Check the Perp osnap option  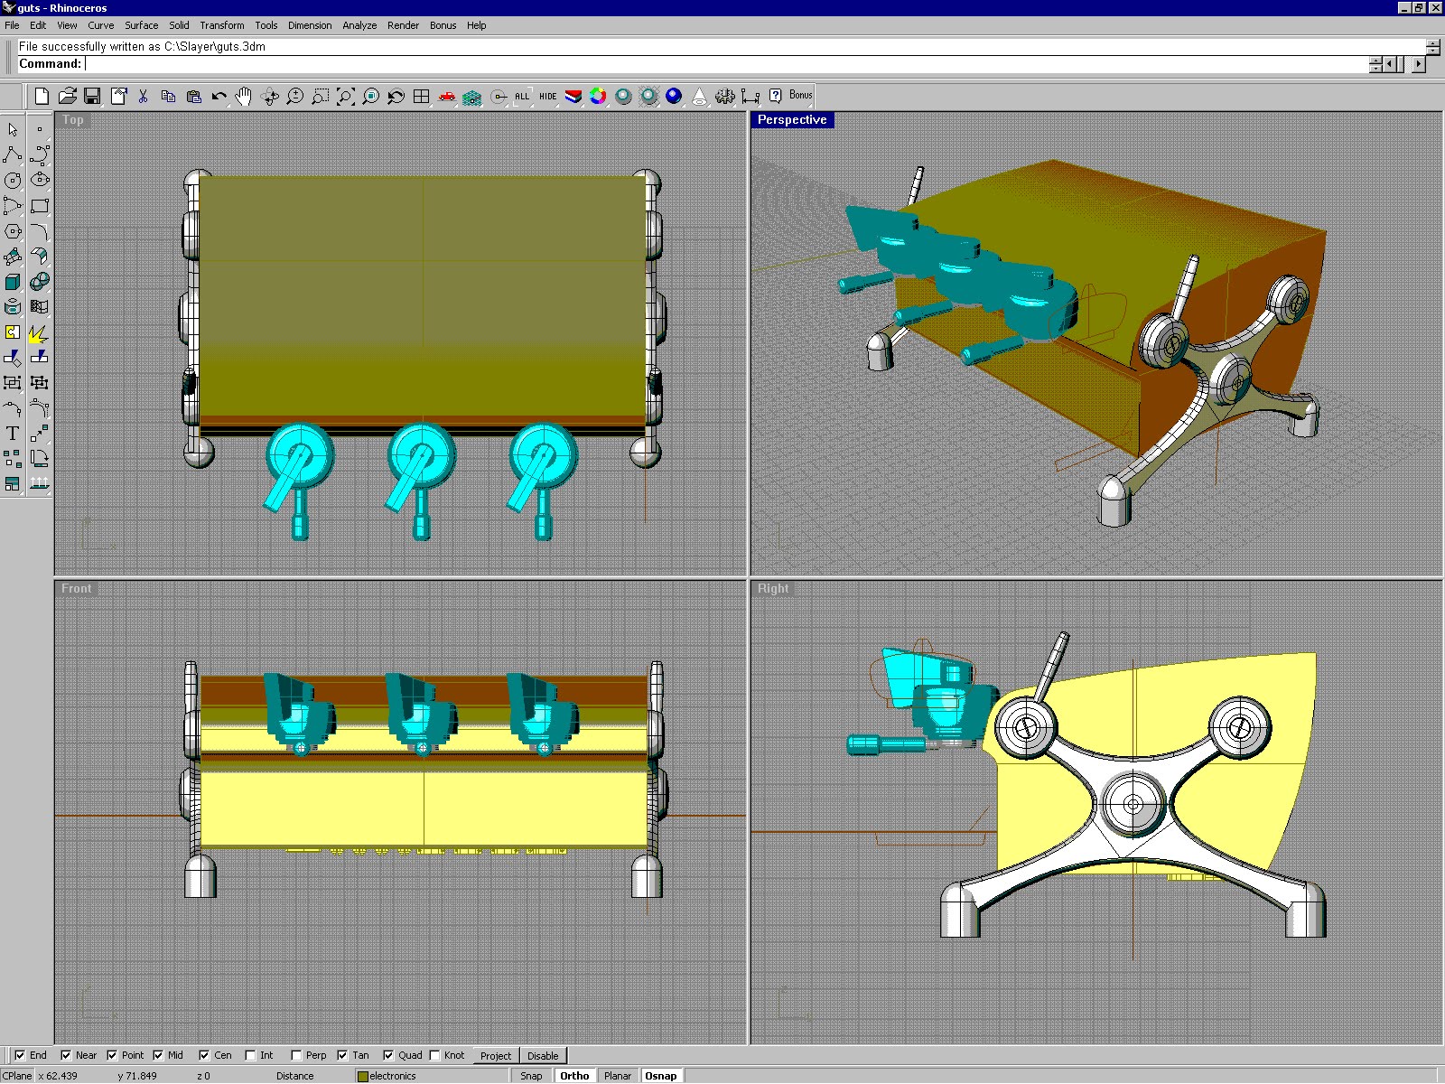click(x=296, y=1054)
